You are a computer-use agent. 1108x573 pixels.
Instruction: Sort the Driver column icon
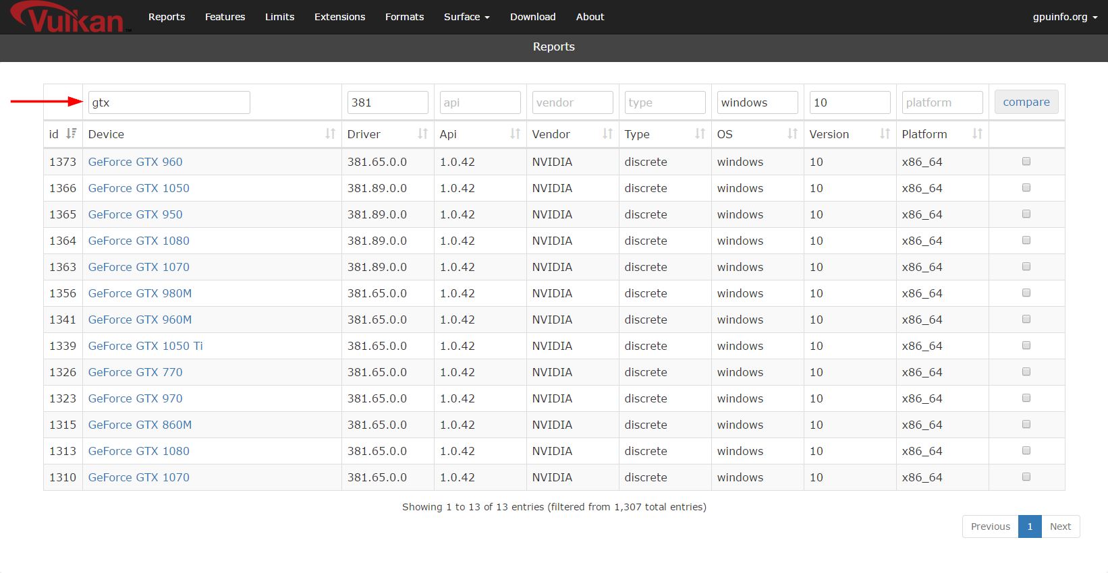(x=422, y=133)
